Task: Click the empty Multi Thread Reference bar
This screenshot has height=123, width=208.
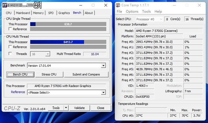Action: pyautogui.click(x=68, y=47)
